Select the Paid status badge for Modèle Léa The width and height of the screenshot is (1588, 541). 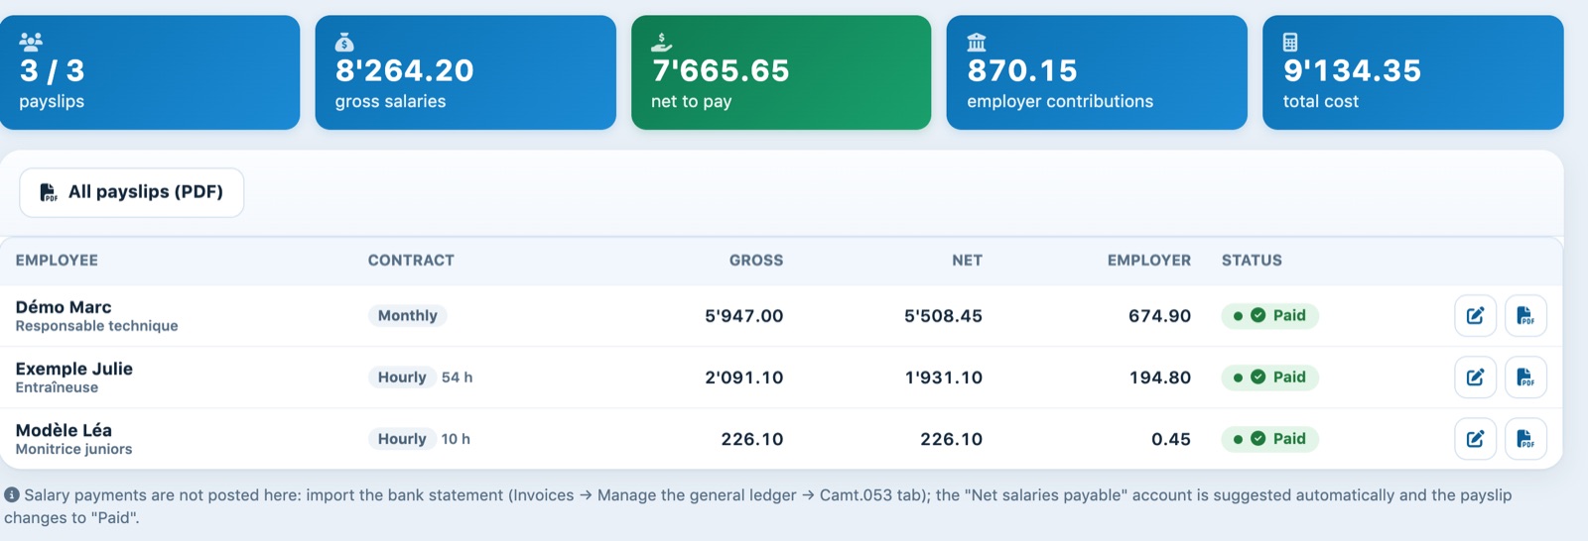tap(1269, 438)
